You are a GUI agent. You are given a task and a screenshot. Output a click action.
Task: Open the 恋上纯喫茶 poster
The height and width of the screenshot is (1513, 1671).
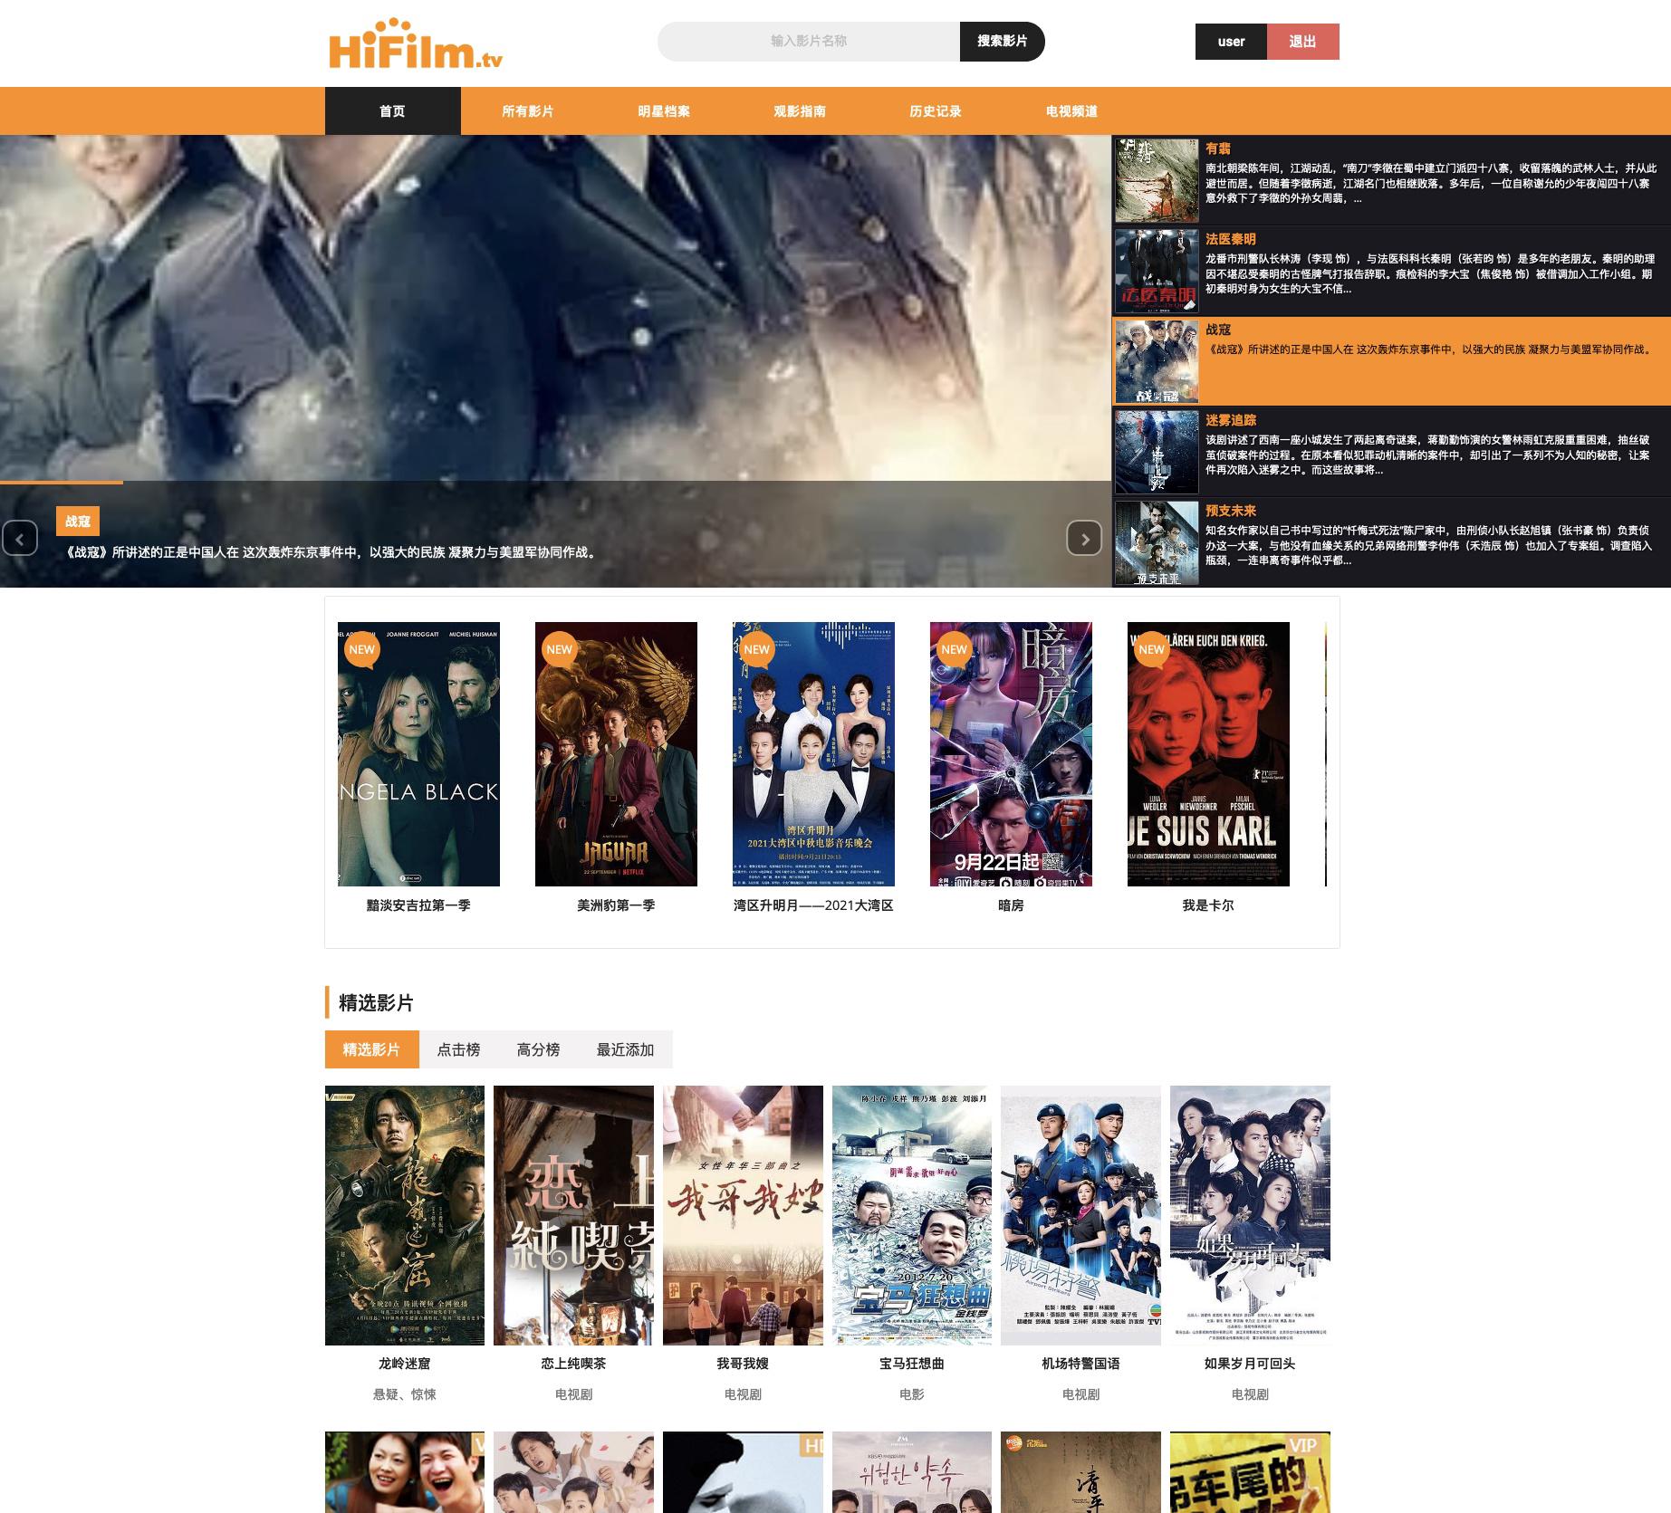573,1215
